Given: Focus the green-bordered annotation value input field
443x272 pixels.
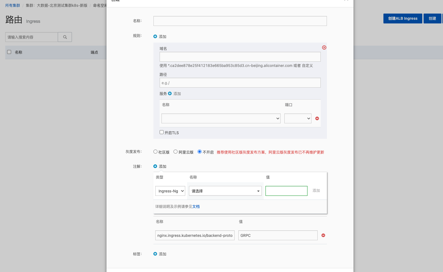Looking at the screenshot, I should tap(286, 191).
